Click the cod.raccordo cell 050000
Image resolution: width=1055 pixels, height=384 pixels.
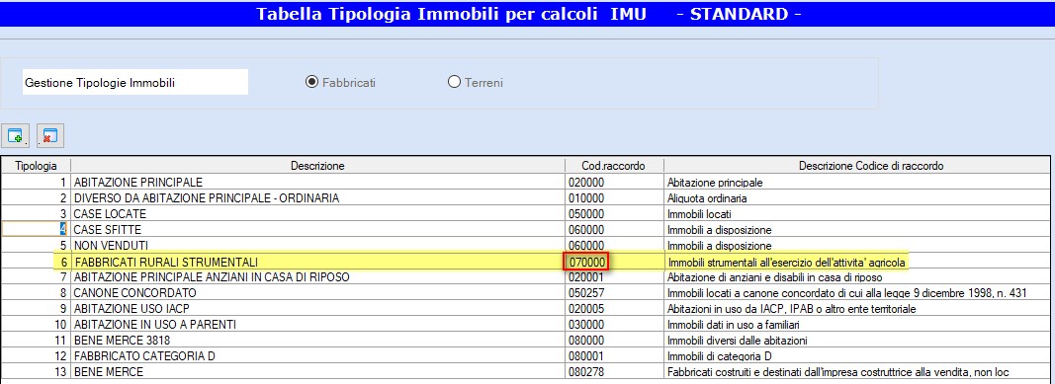coord(614,214)
